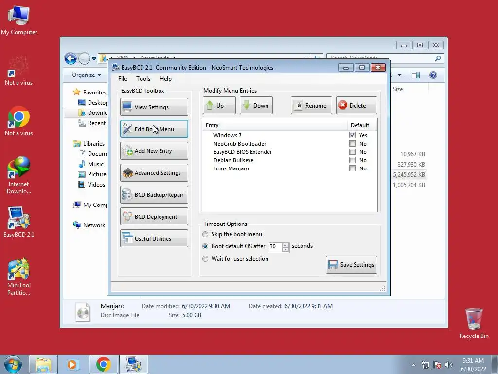This screenshot has width=498, height=374.
Task: Click the timeout seconds input field
Action: click(275, 247)
